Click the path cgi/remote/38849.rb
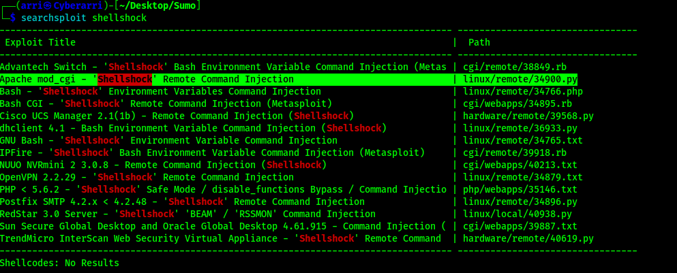 click(x=515, y=67)
